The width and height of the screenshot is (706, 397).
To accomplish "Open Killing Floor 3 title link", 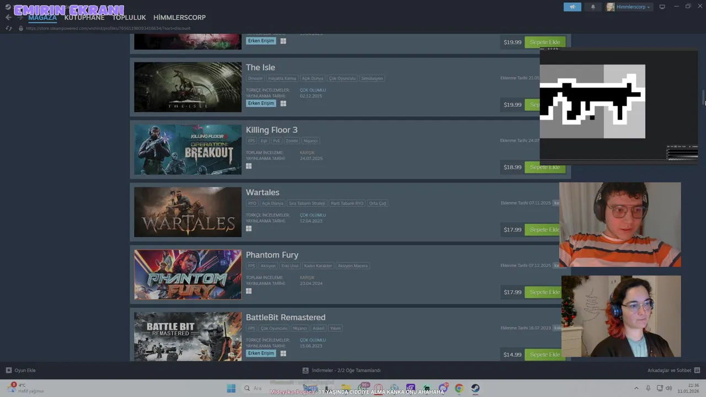I will click(271, 130).
